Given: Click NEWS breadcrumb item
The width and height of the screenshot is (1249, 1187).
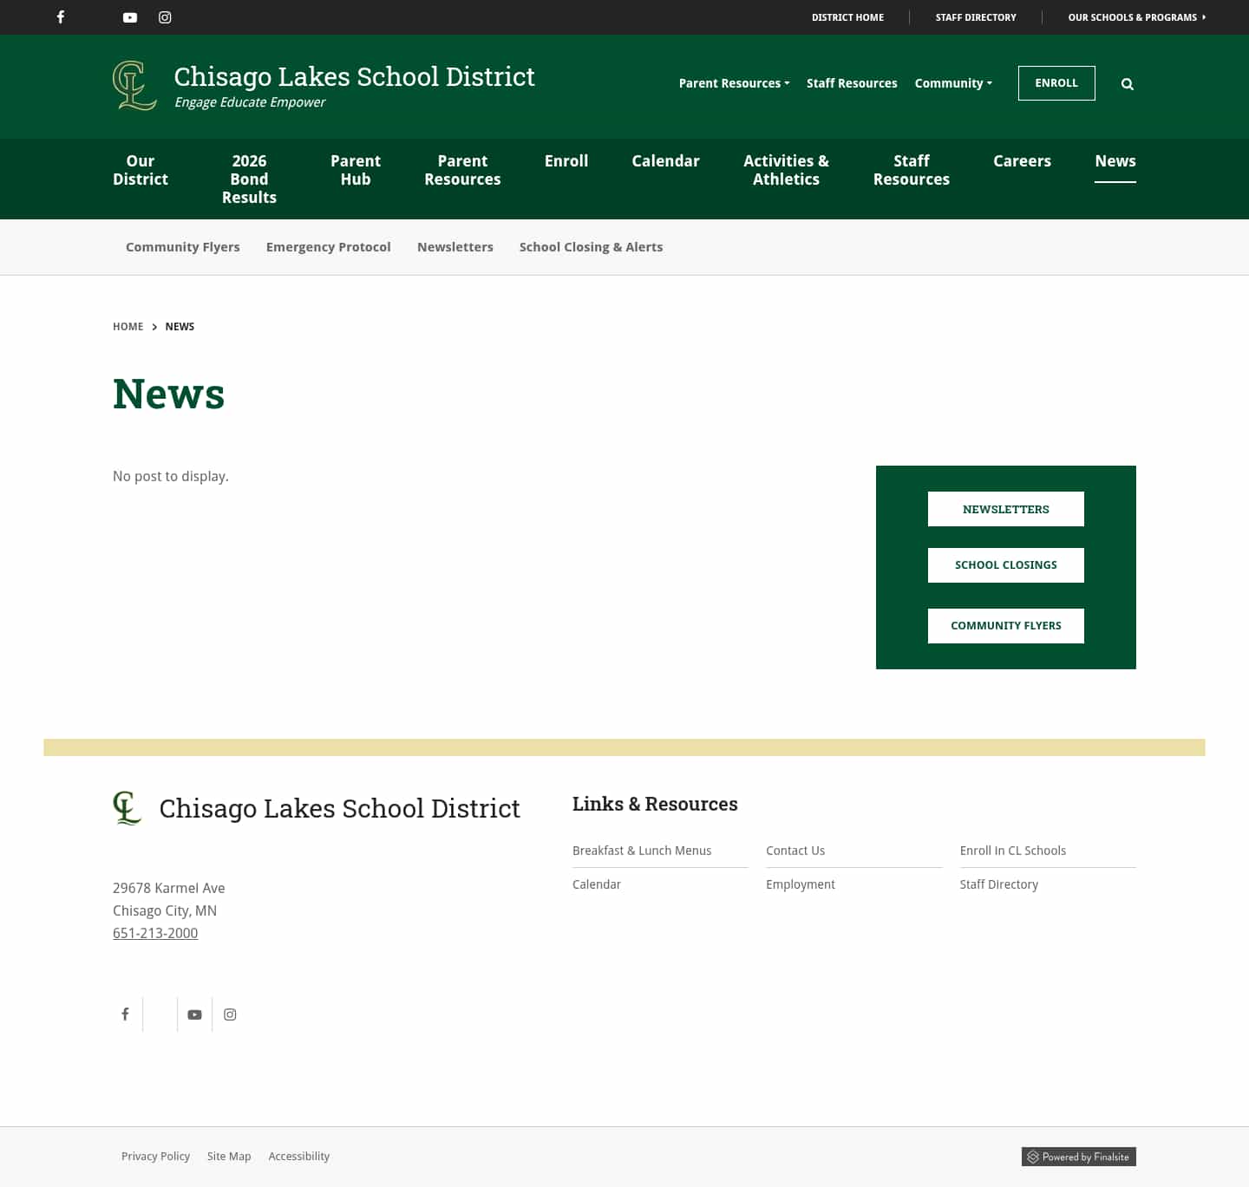Looking at the screenshot, I should (180, 327).
